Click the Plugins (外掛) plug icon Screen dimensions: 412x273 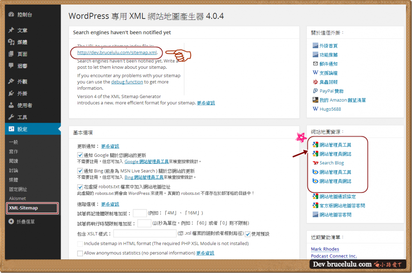[11, 93]
